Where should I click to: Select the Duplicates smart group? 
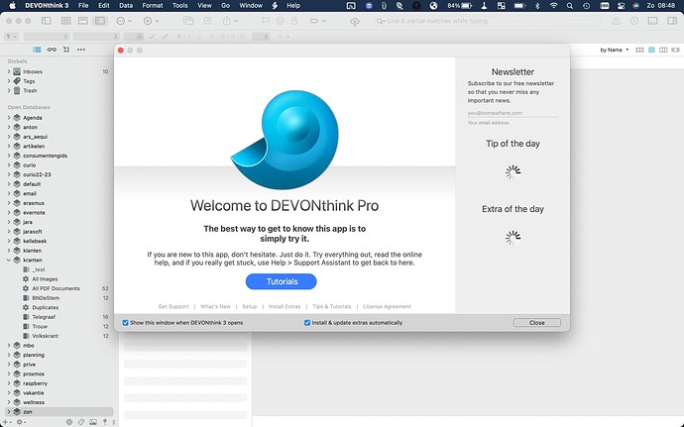tap(46, 307)
